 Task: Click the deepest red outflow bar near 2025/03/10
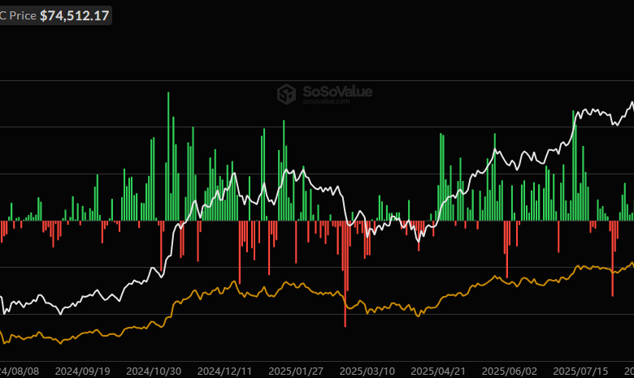(345, 276)
